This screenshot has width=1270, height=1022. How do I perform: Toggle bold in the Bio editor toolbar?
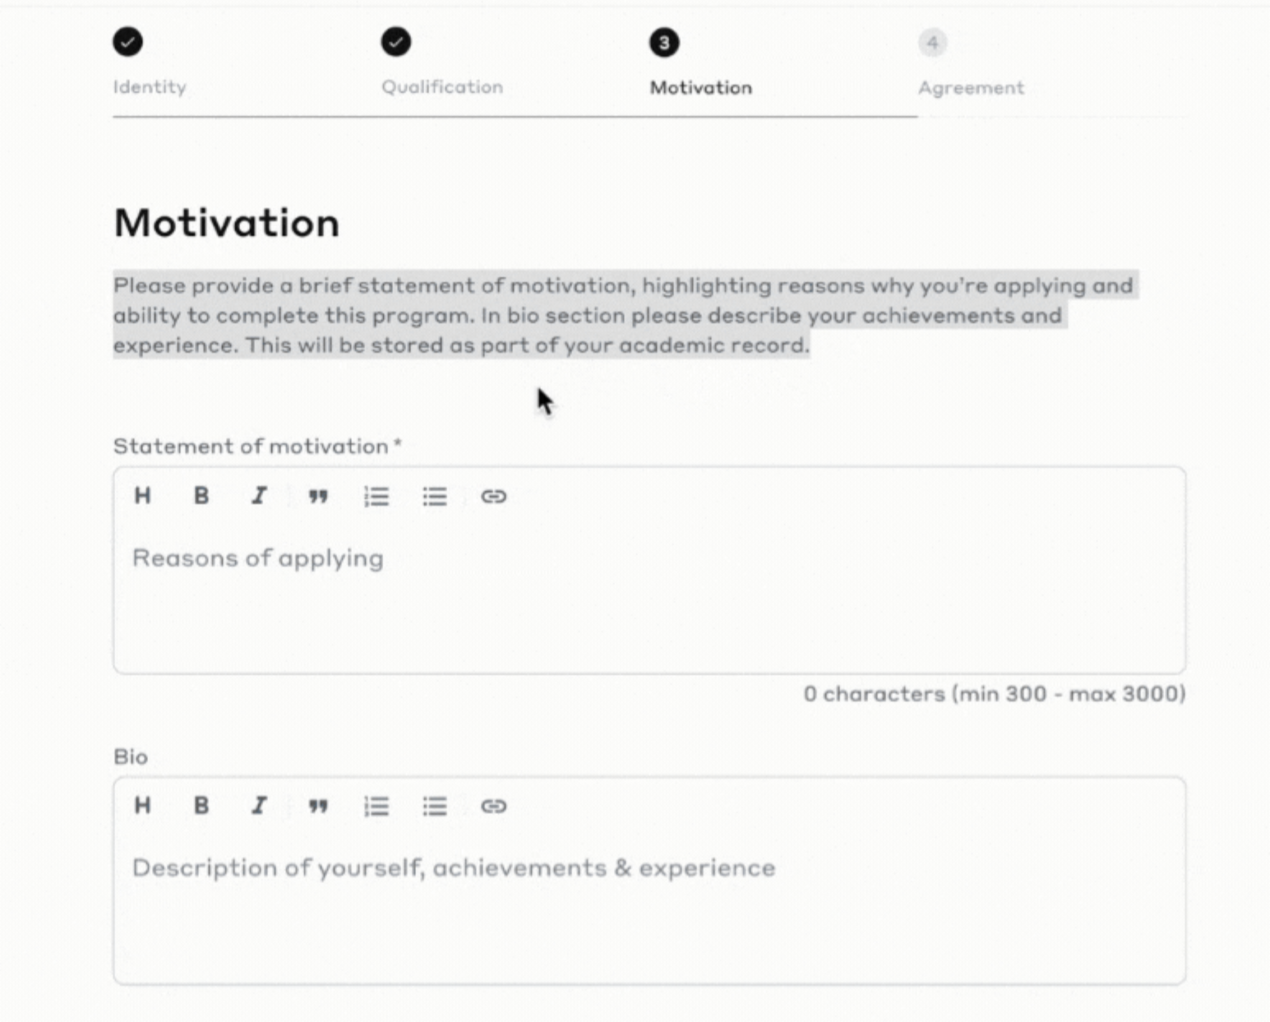pyautogui.click(x=200, y=806)
